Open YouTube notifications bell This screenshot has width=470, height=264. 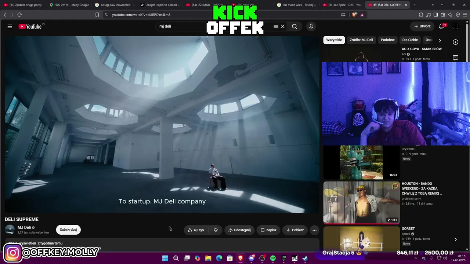click(442, 26)
